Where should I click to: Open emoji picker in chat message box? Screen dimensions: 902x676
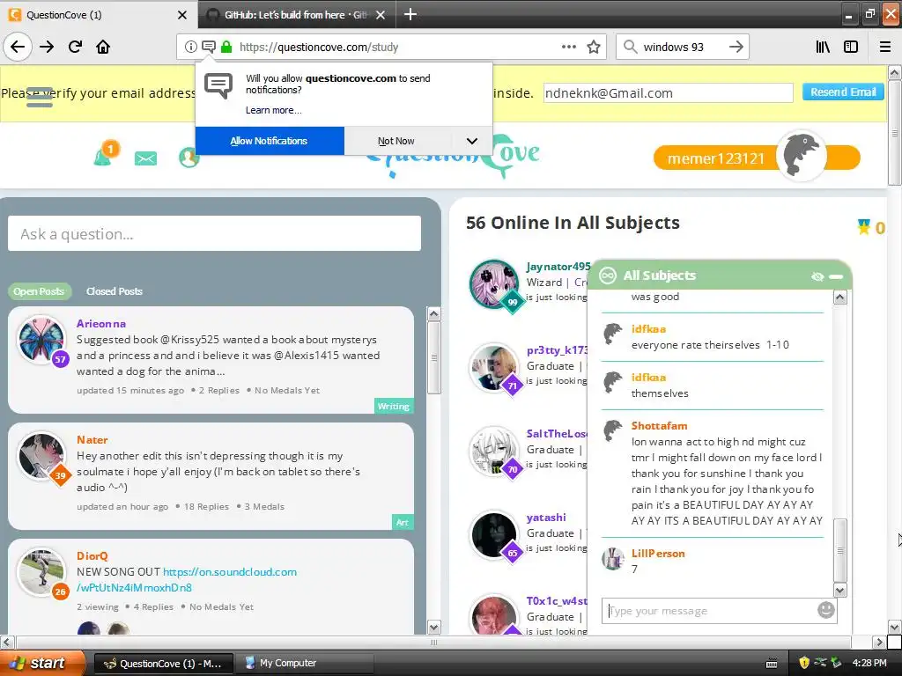pyautogui.click(x=825, y=610)
